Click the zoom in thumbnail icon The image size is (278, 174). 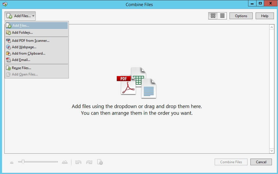click(64, 162)
